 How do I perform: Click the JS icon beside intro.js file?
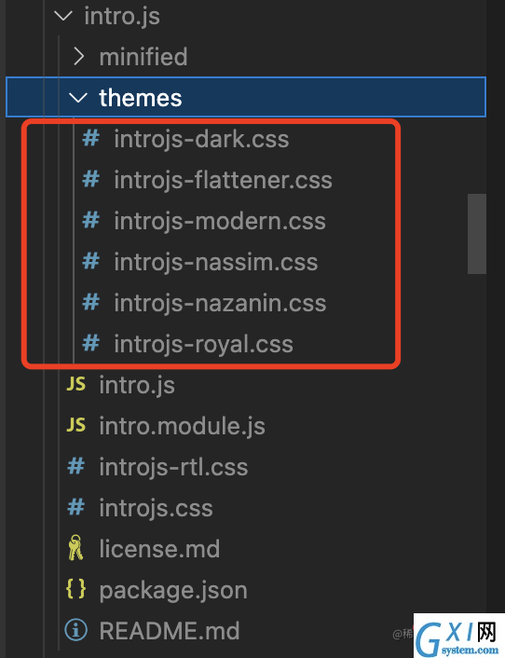coord(75,384)
